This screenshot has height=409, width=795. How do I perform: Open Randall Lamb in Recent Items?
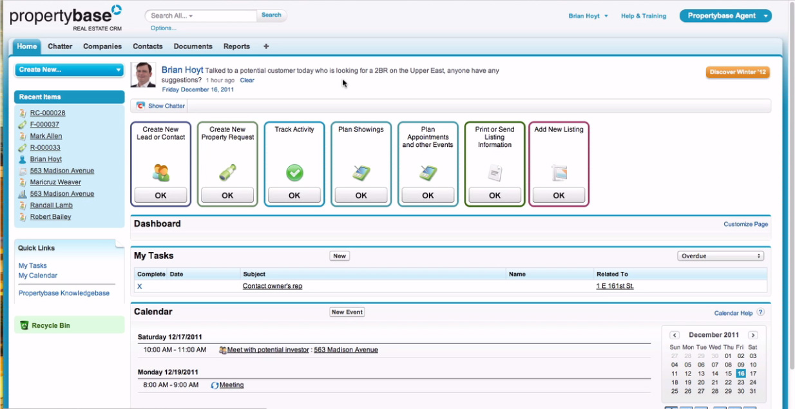(x=51, y=205)
